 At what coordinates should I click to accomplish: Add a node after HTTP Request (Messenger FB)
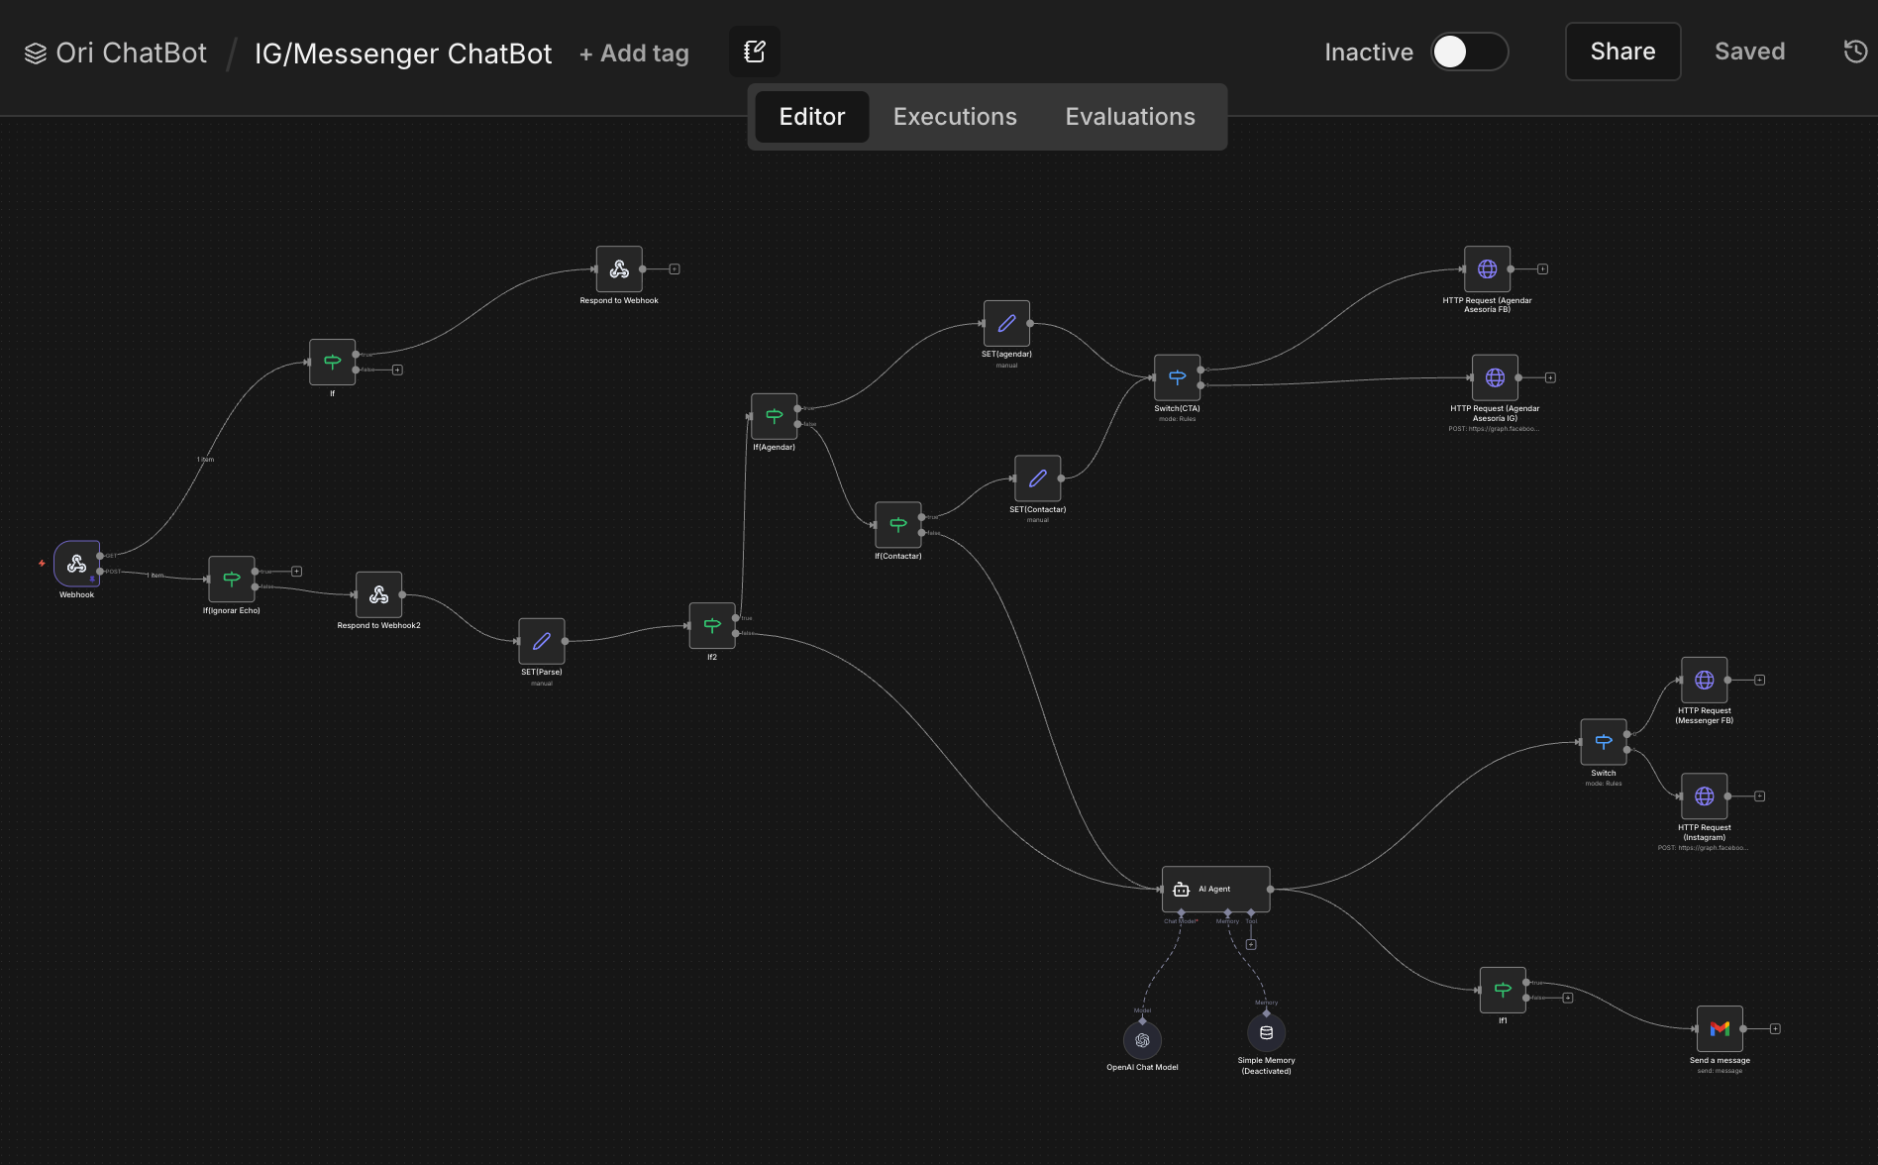coord(1758,680)
